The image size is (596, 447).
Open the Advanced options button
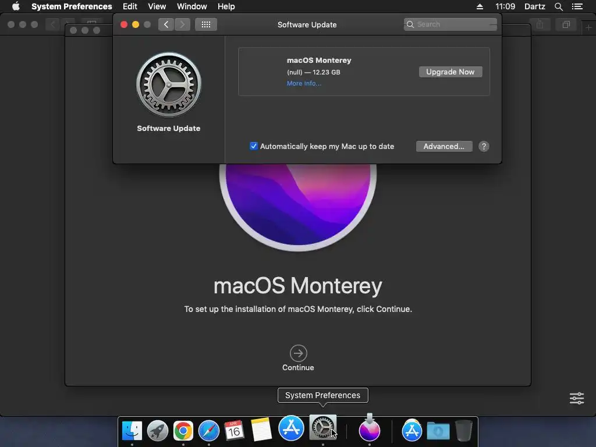(x=444, y=146)
